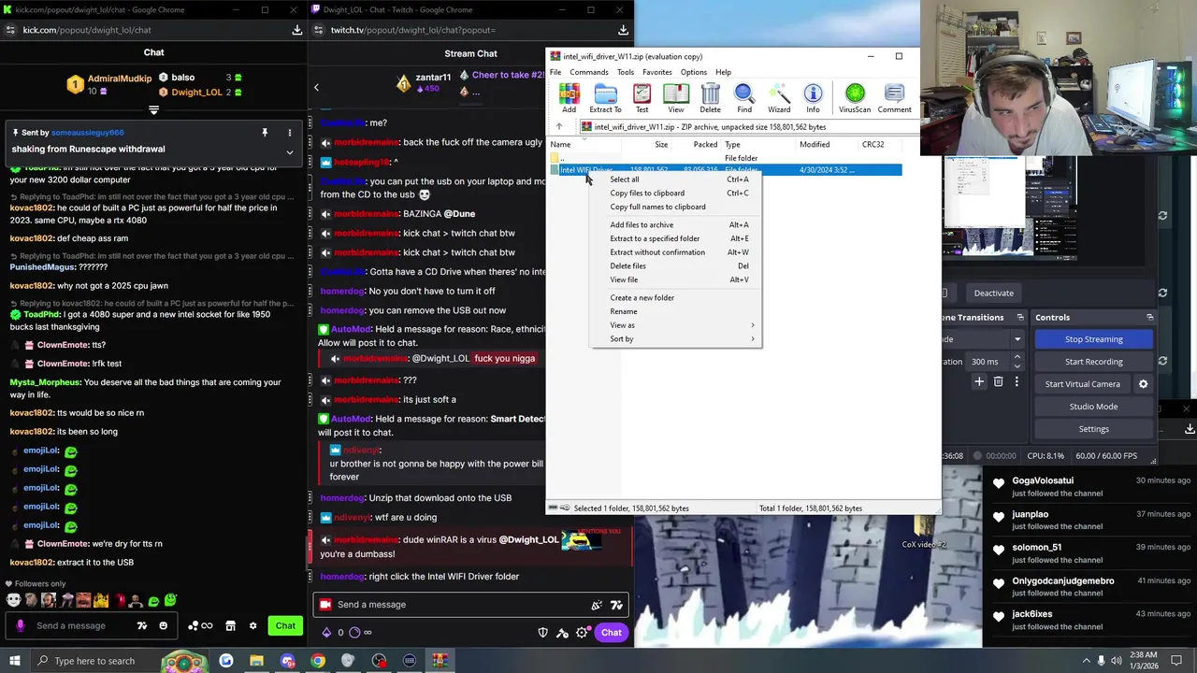Choose Copy files to clipboard
This screenshot has width=1197, height=673.
[676, 193]
